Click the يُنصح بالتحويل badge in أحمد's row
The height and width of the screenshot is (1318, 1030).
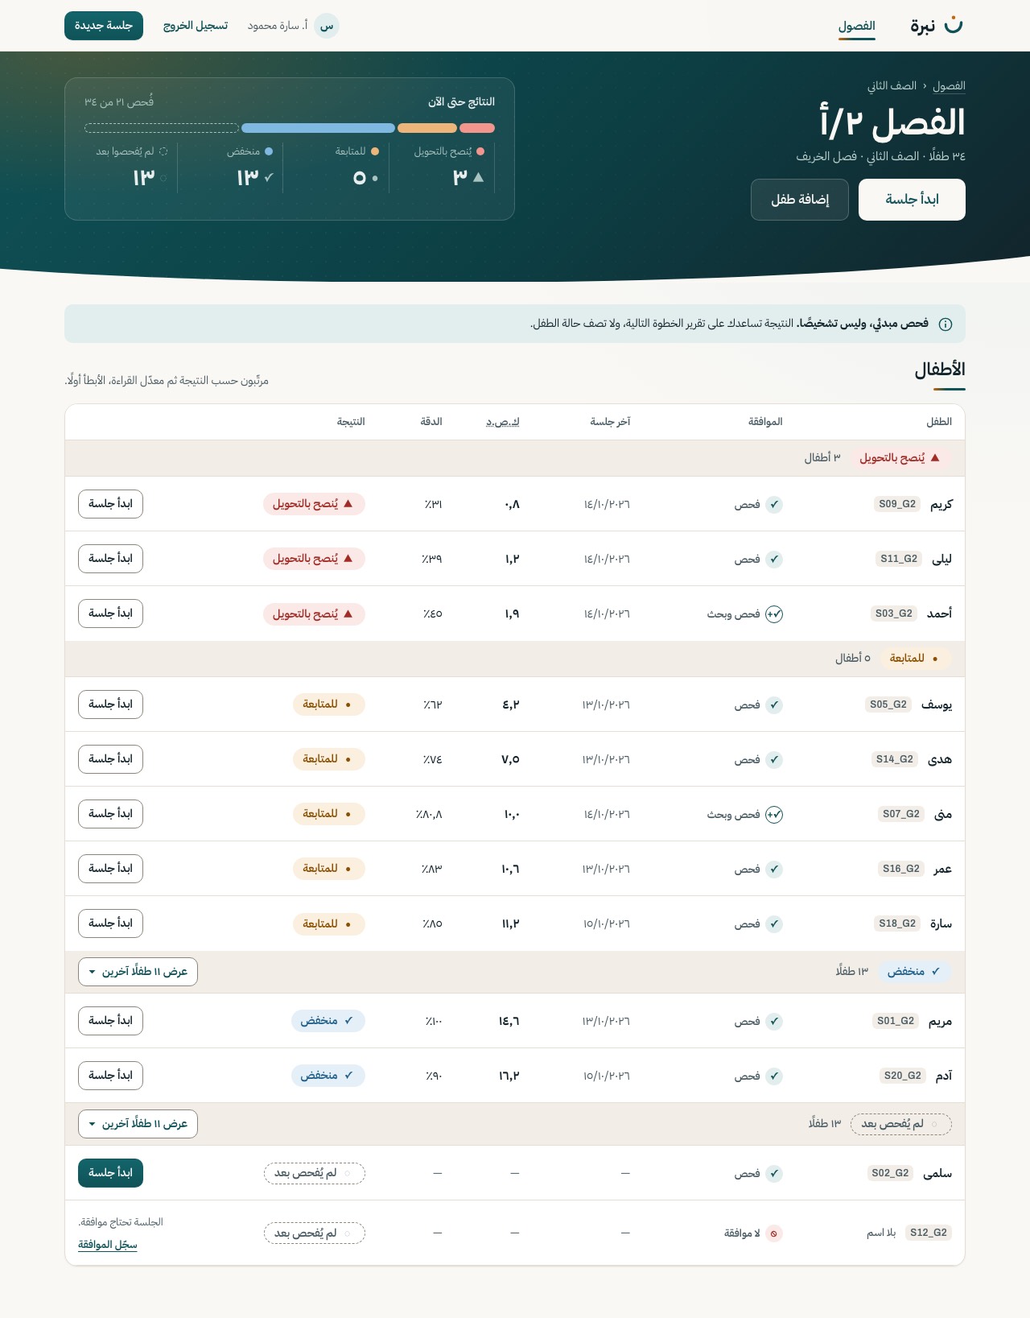click(x=314, y=614)
